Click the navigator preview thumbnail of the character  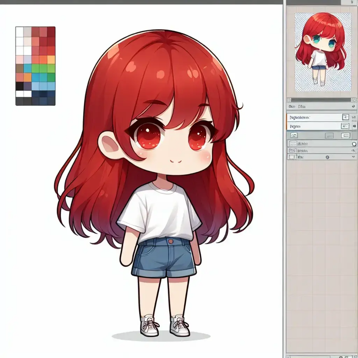tap(323, 52)
